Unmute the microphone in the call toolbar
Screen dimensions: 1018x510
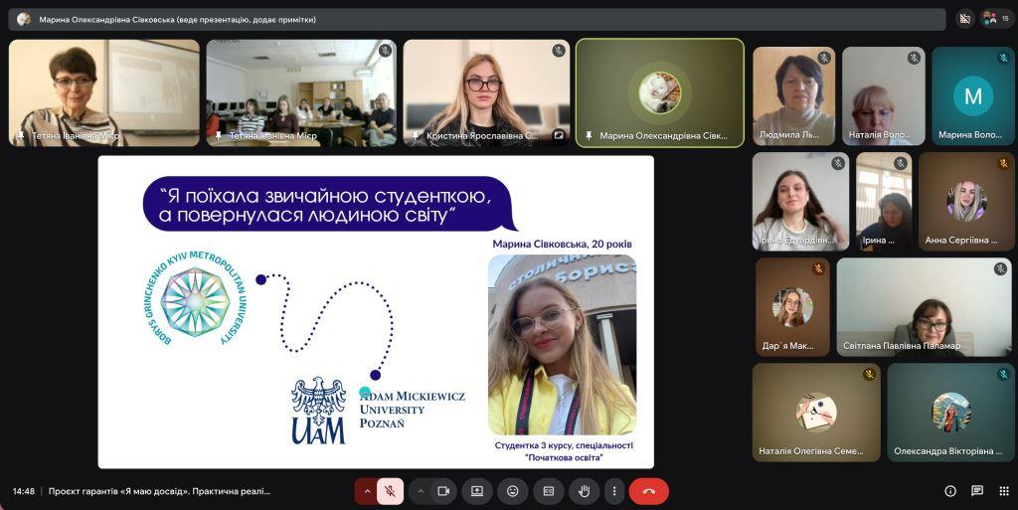click(391, 491)
